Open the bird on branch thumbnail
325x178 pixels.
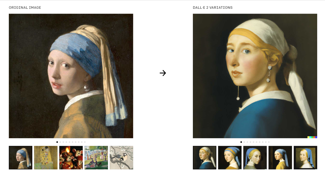click(x=122, y=158)
